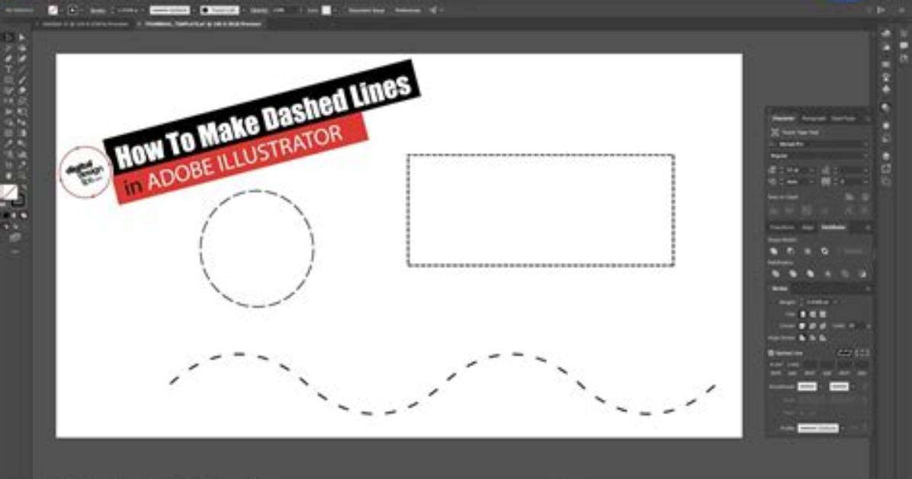912x479 pixels.
Task: Enable align dashes to corners and path ends
Action: [862, 352]
